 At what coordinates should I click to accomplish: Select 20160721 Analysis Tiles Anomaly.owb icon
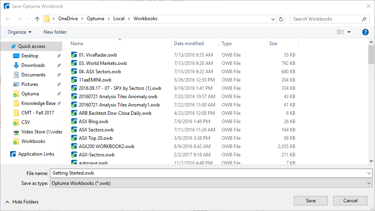tap(74, 97)
